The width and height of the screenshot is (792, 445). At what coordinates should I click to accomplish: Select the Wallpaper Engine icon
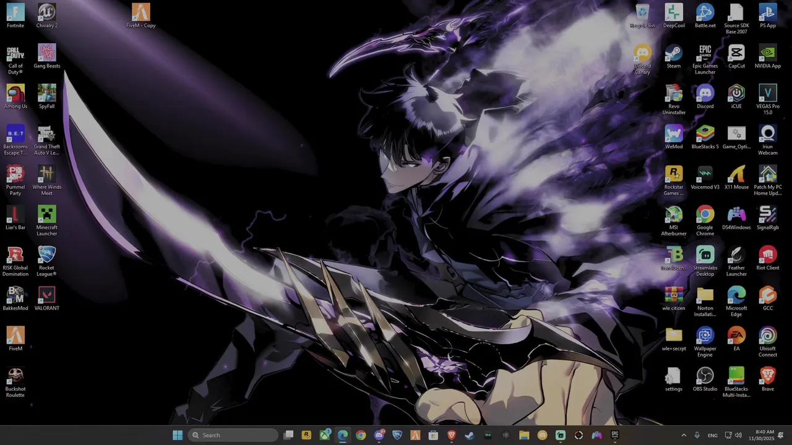pos(705,342)
